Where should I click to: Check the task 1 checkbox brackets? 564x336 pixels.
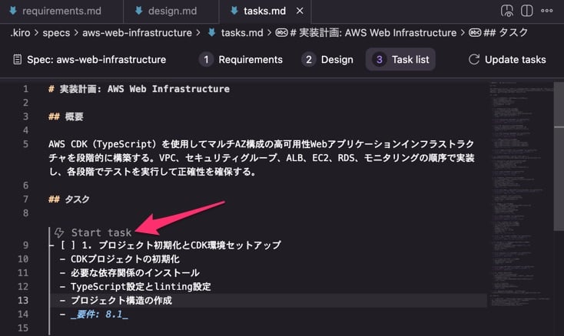coord(68,245)
